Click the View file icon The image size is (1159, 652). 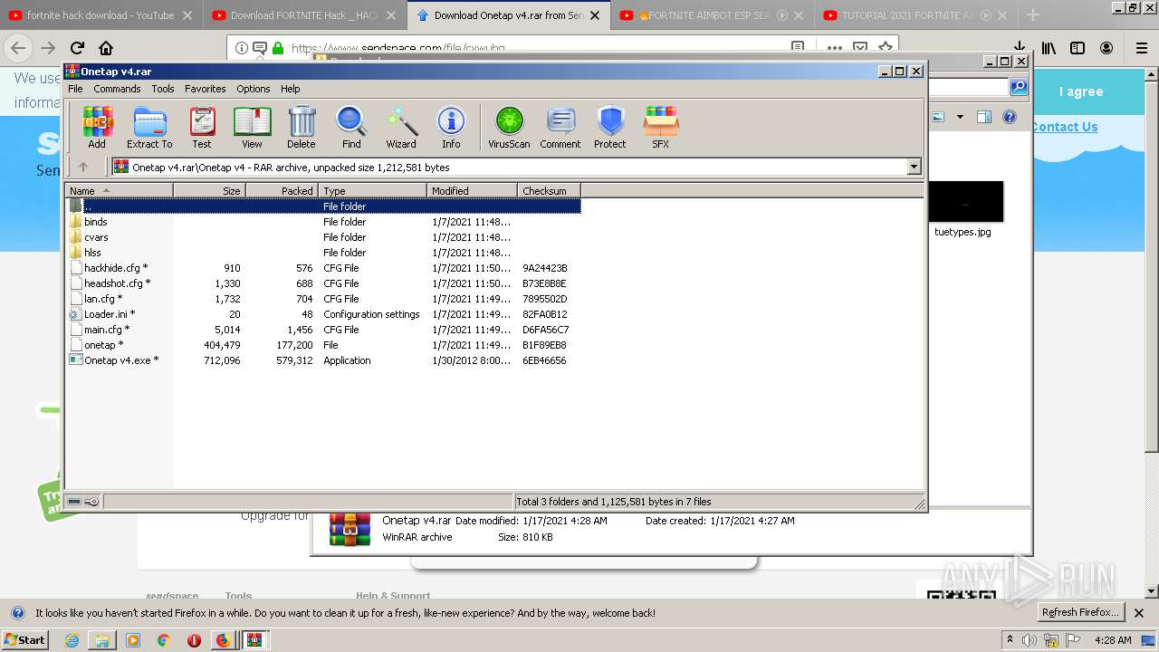(252, 127)
